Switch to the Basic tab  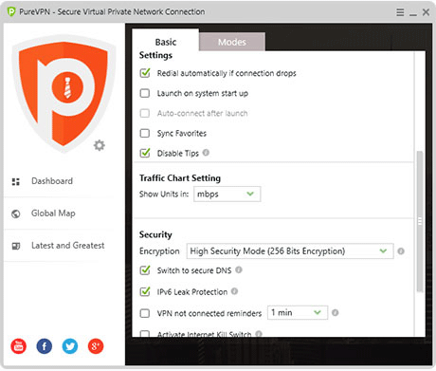(166, 42)
